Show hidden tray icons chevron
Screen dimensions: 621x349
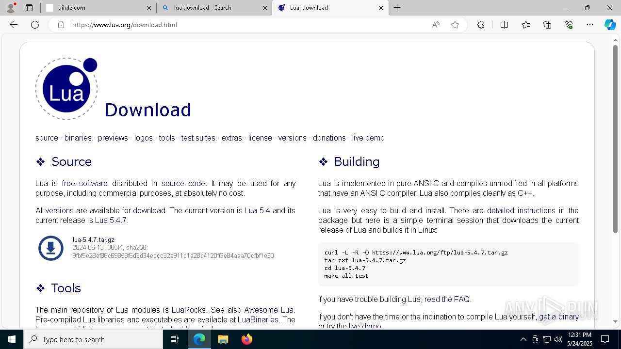coord(523,339)
